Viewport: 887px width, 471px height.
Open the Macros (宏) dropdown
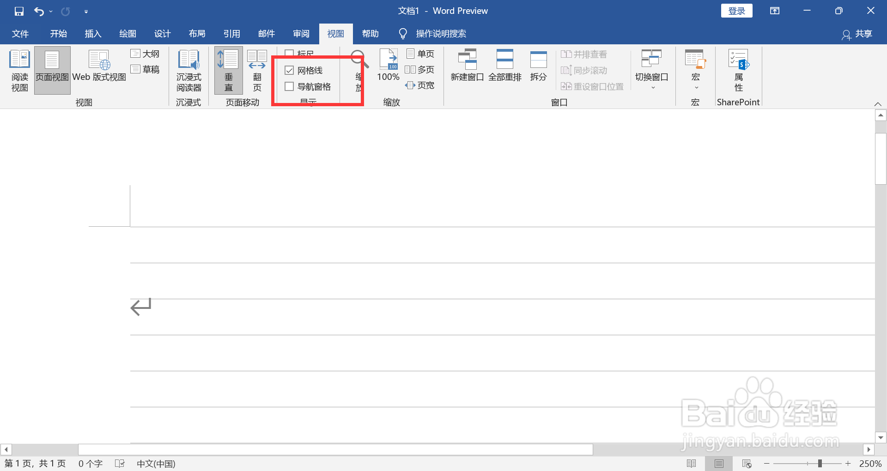coord(695,69)
